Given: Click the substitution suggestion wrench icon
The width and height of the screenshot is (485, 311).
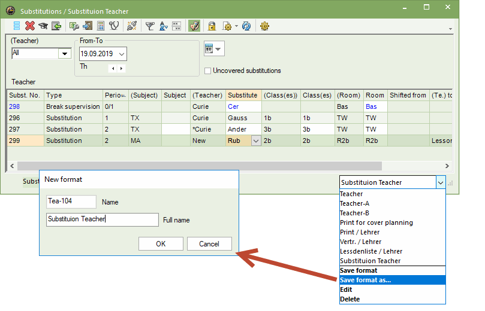Looking at the screenshot, I should 74,26.
